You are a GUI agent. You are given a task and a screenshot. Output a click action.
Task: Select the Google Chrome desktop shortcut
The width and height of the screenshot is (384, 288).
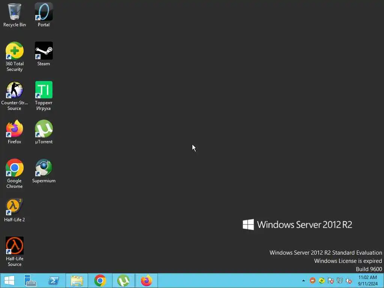(x=15, y=168)
